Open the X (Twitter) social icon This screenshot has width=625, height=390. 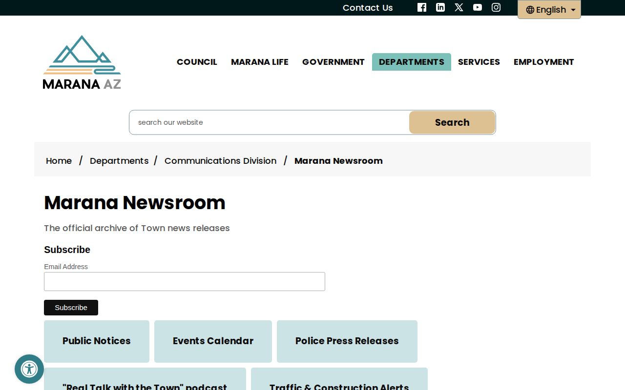click(459, 7)
